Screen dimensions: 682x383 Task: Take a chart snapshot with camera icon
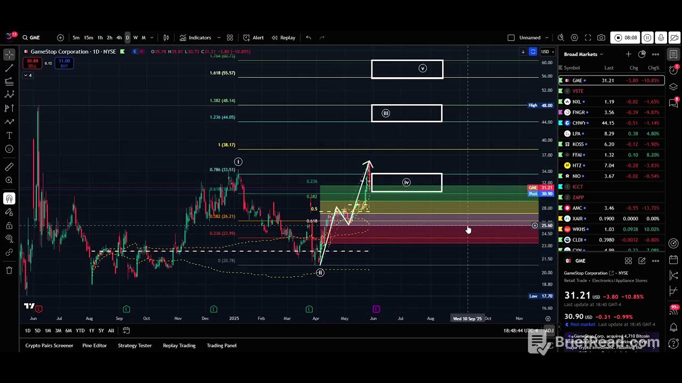click(602, 38)
